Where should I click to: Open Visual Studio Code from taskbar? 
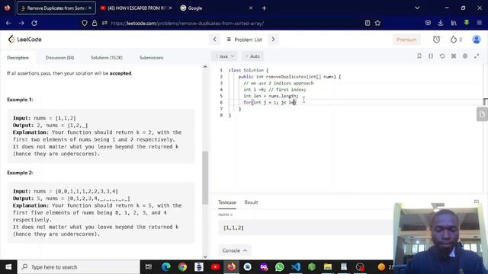coord(296,267)
